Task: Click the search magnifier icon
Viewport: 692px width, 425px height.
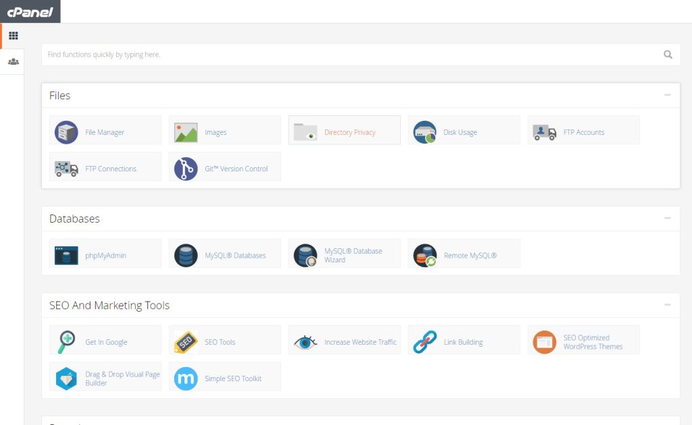Action: [x=668, y=54]
